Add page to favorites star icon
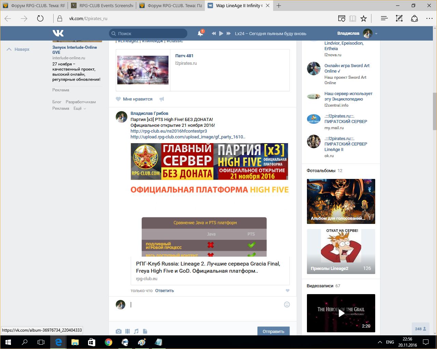Viewport: 437px width, 349px height. click(364, 18)
